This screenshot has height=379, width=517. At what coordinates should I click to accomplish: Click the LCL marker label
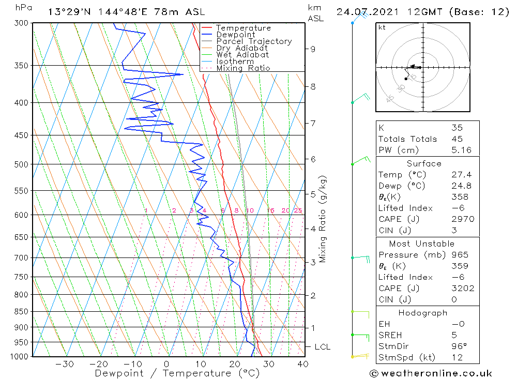tap(322, 346)
